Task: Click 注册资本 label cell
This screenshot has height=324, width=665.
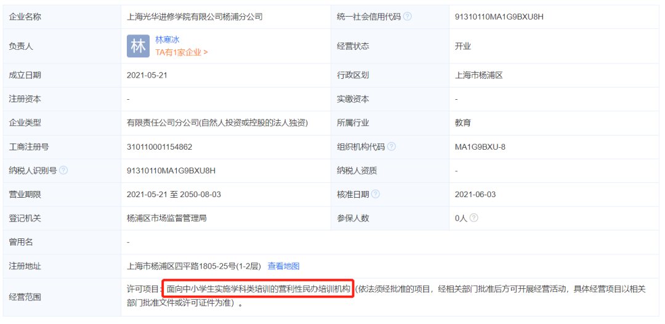Action: tap(62, 99)
